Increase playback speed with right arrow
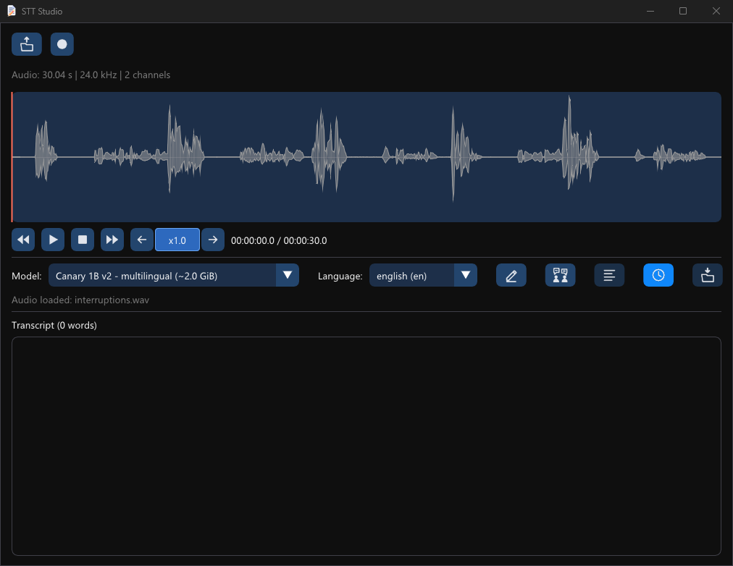 213,240
